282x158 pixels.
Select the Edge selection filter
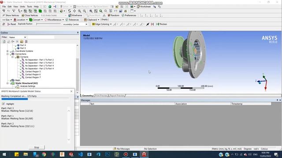coord(30,11)
